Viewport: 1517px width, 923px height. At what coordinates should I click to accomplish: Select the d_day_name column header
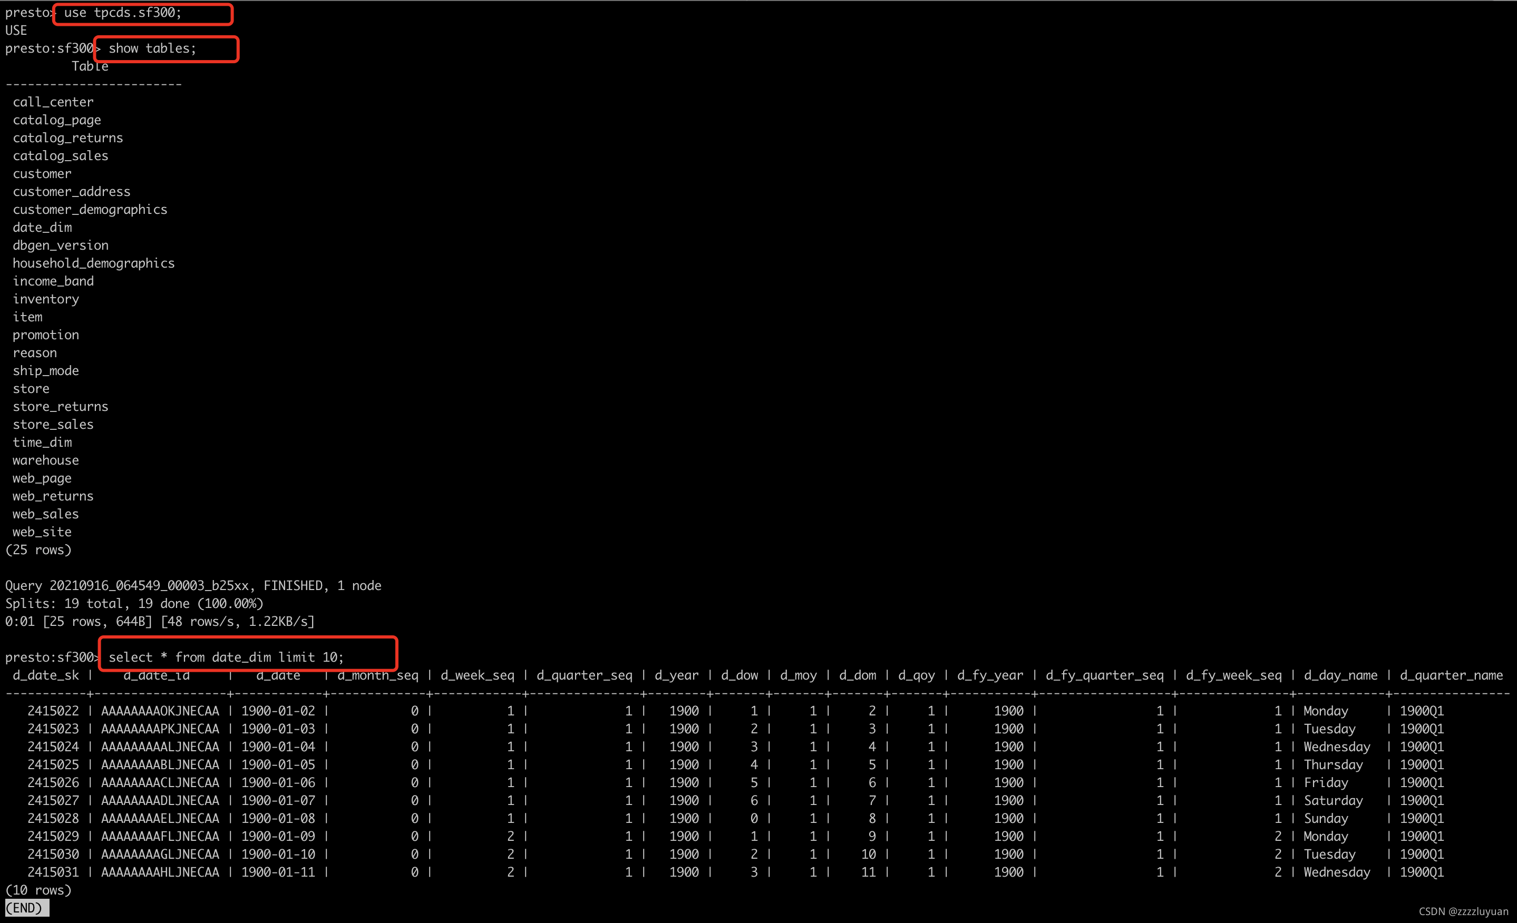[1340, 675]
